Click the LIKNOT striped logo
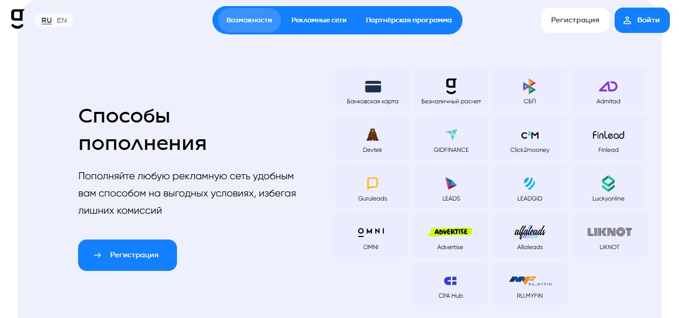 (610, 232)
